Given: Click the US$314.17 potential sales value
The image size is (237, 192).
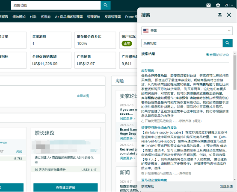Looking at the screenshot, I should 89,170.
